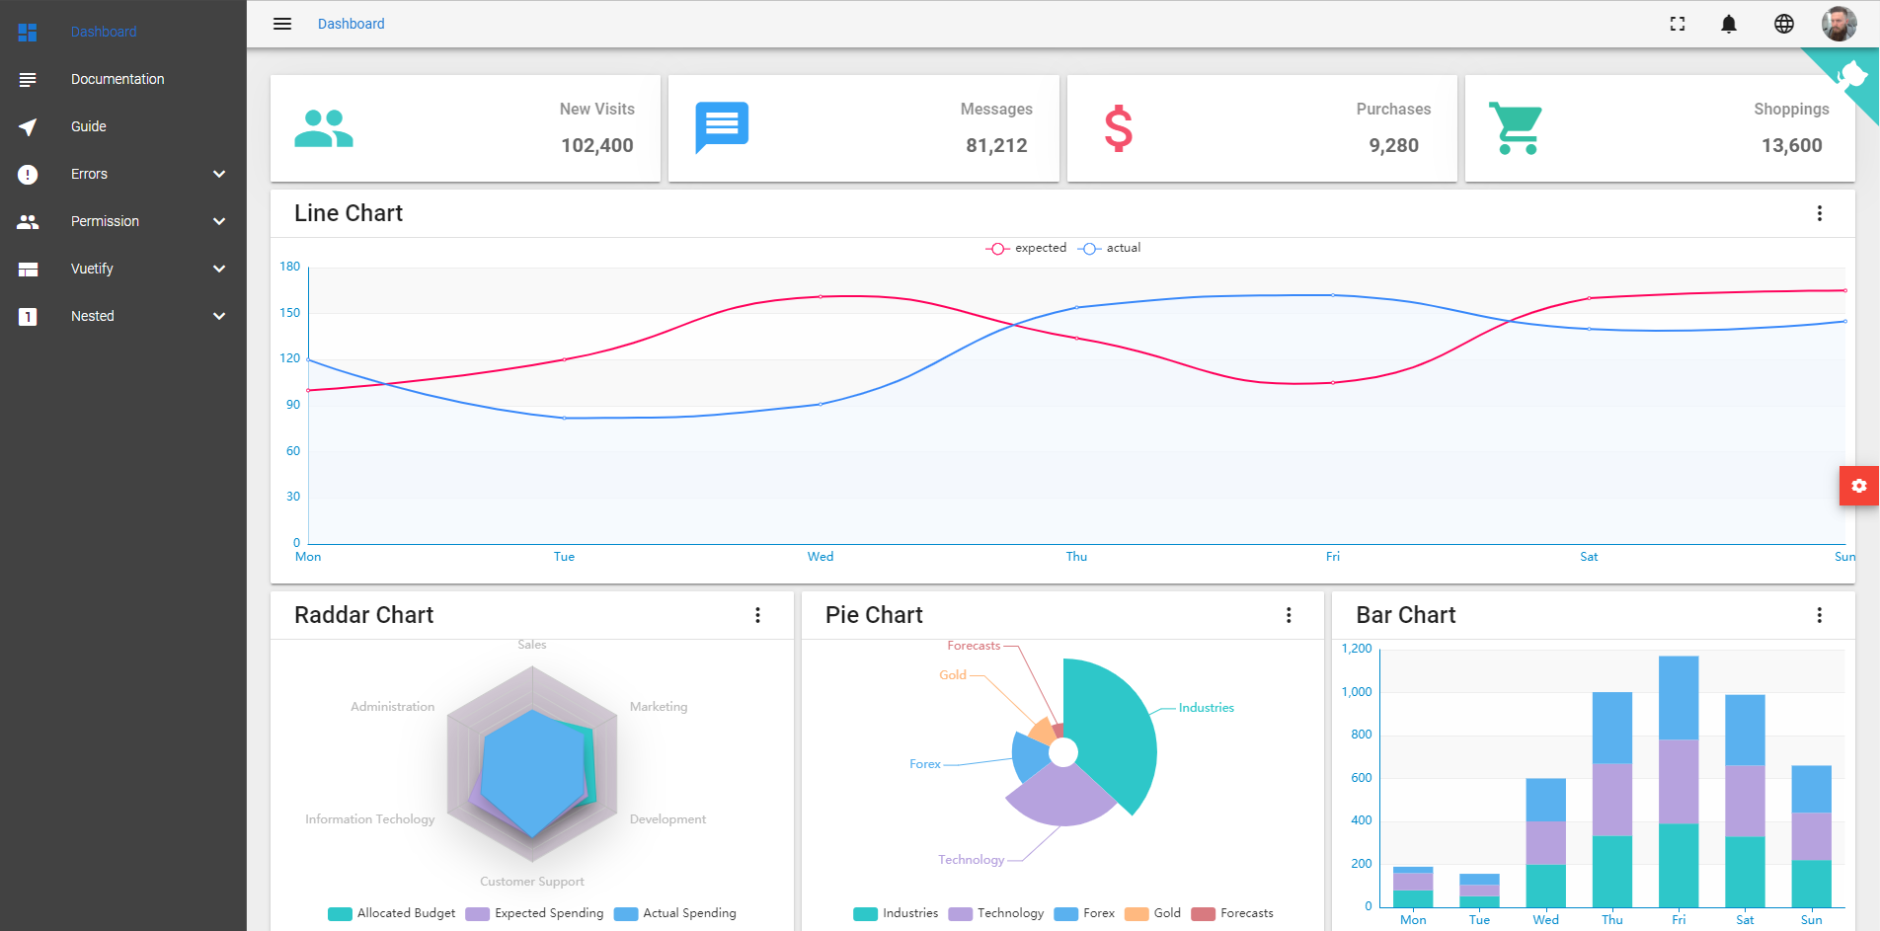Click the user avatar photo
The image size is (1880, 931).
point(1839,24)
